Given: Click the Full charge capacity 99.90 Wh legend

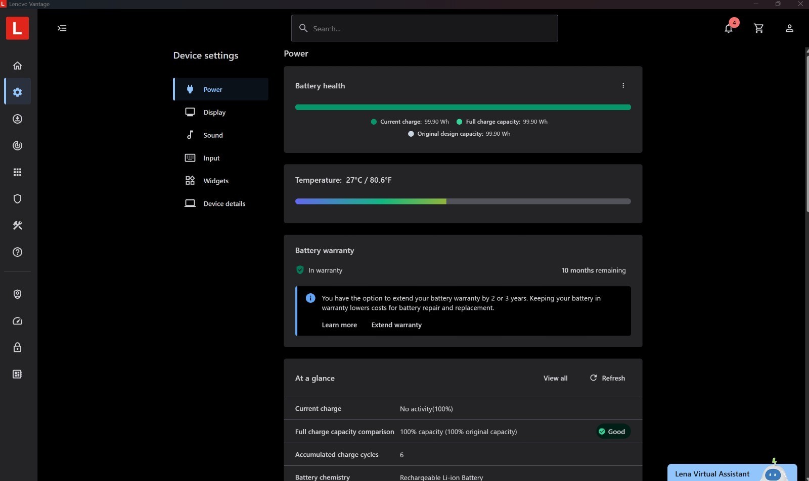Looking at the screenshot, I should (x=502, y=122).
